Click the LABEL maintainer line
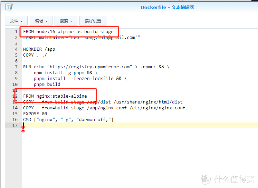Viewport: 258px width, 188px height. pyautogui.click(x=82, y=38)
